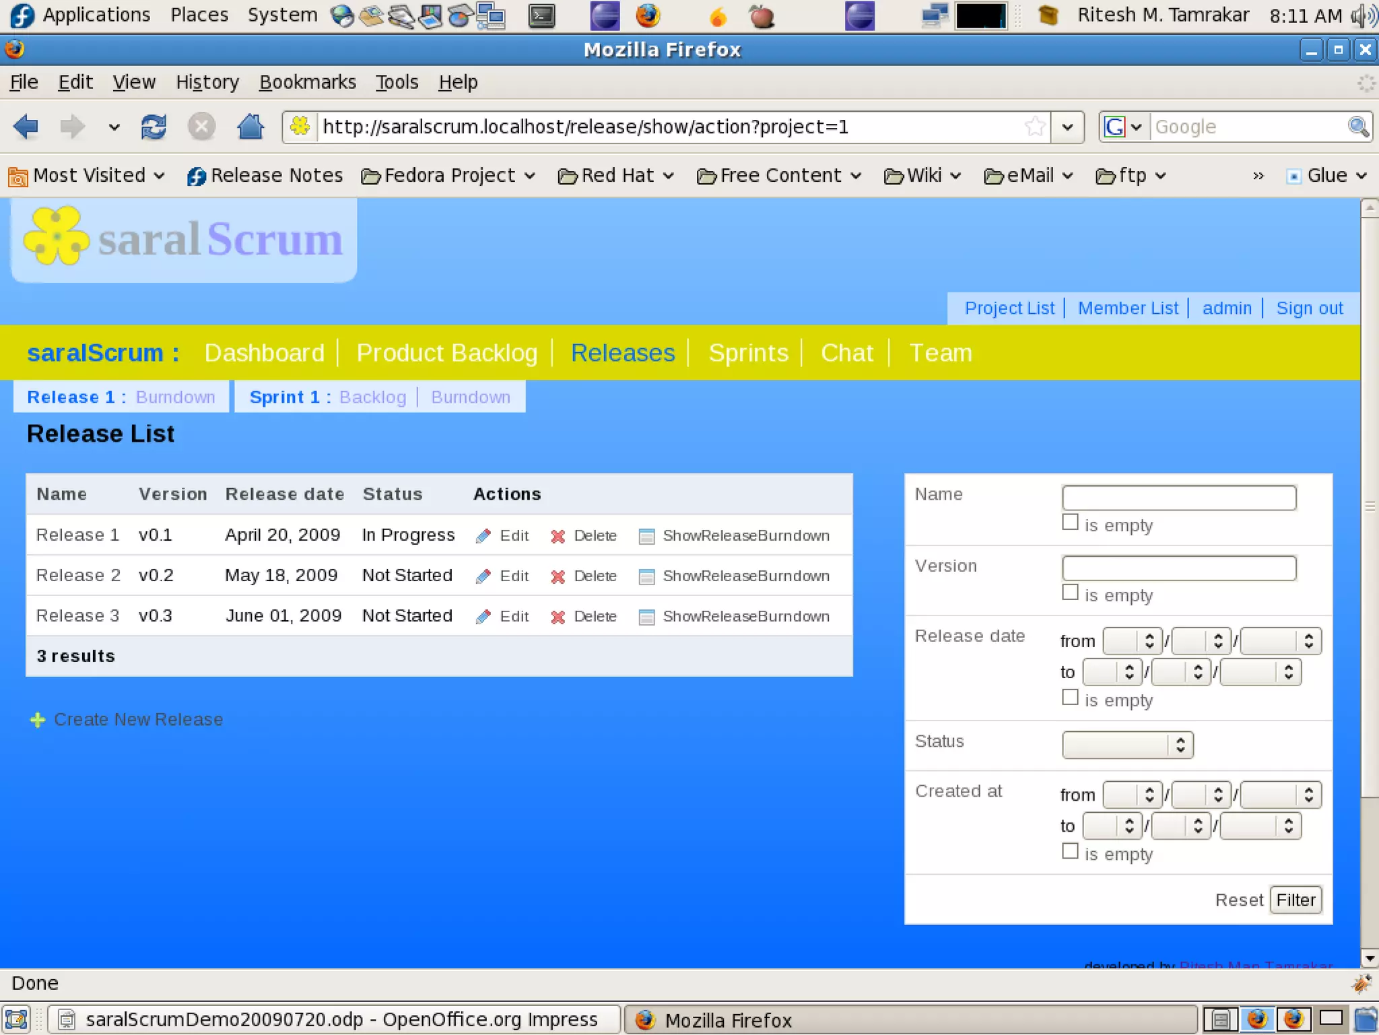Open the Status filter dropdown
The height and width of the screenshot is (1035, 1379).
tap(1127, 745)
